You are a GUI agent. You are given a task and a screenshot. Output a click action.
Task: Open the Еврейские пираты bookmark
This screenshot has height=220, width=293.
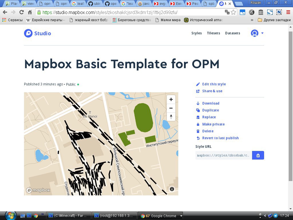(x=45, y=20)
